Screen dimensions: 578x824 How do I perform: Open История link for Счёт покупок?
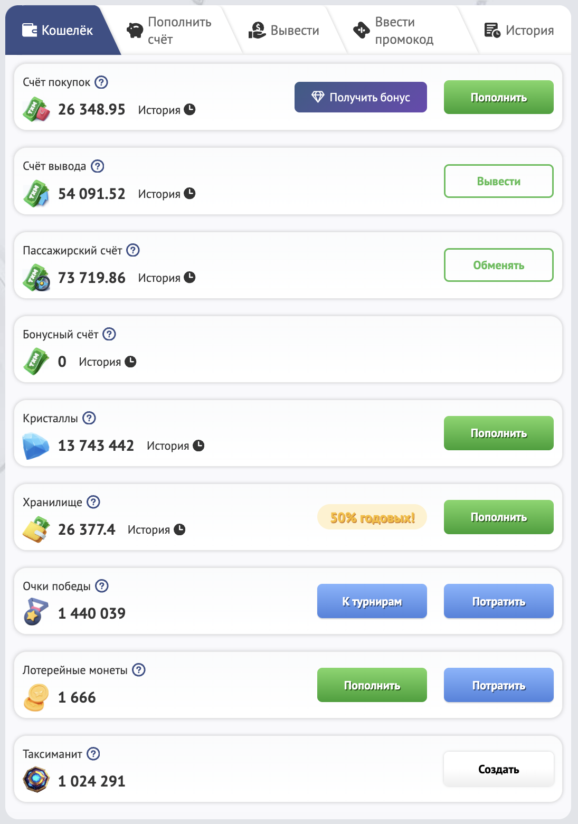pos(166,110)
